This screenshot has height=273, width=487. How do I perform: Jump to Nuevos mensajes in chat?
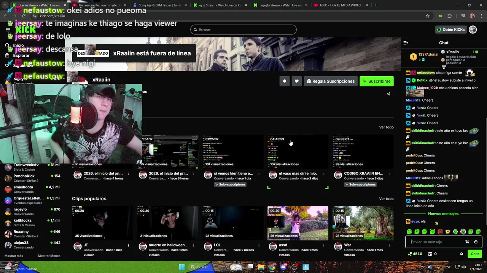click(443, 213)
